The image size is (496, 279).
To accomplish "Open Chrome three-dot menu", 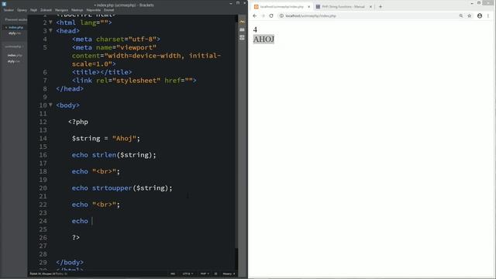I will [488, 15].
